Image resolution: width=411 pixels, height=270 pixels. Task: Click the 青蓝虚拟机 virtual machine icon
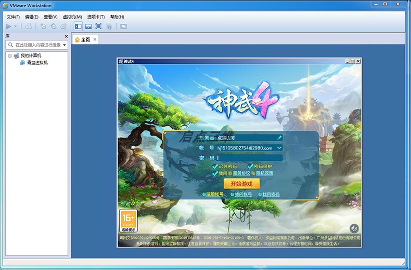click(23, 63)
